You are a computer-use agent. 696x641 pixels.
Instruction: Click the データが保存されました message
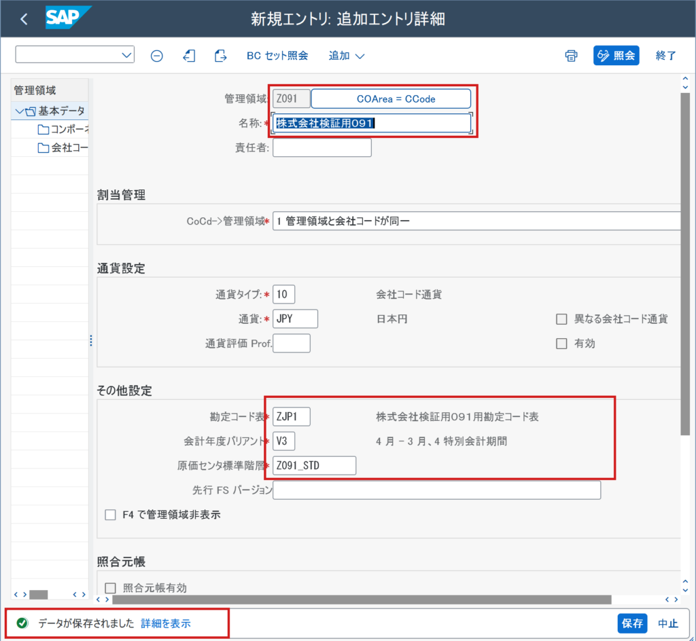tap(86, 623)
